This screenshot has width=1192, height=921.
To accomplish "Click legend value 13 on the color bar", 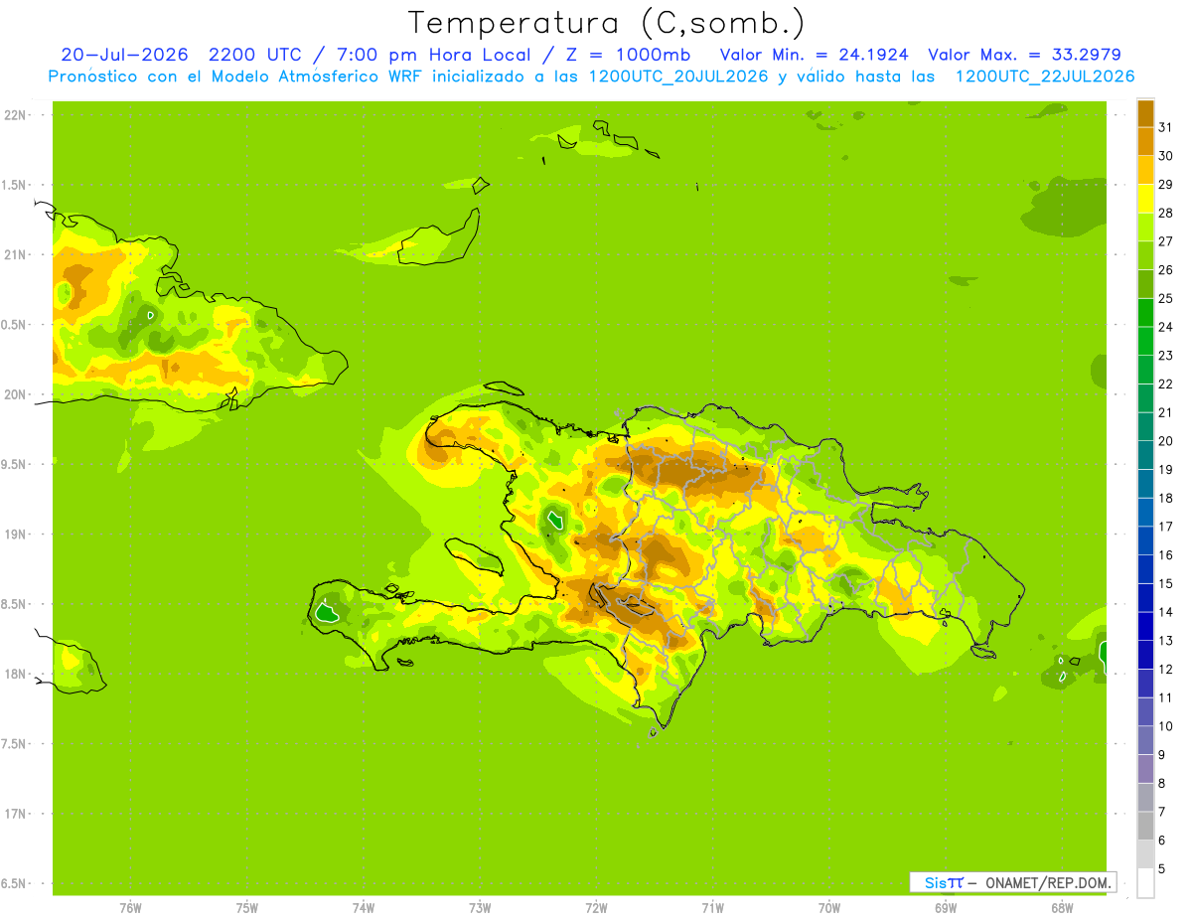I will (x=1166, y=641).
